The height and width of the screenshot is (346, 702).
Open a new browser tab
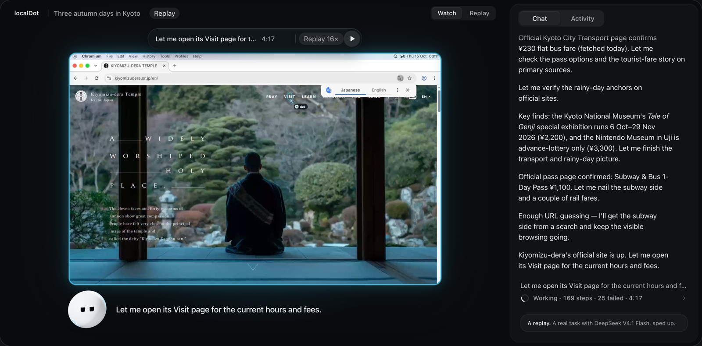tap(175, 66)
